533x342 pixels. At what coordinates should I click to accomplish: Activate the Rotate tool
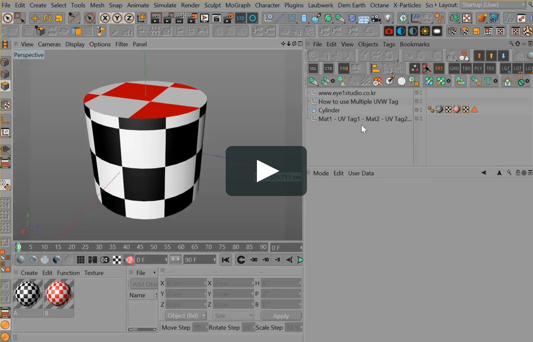coord(47,18)
